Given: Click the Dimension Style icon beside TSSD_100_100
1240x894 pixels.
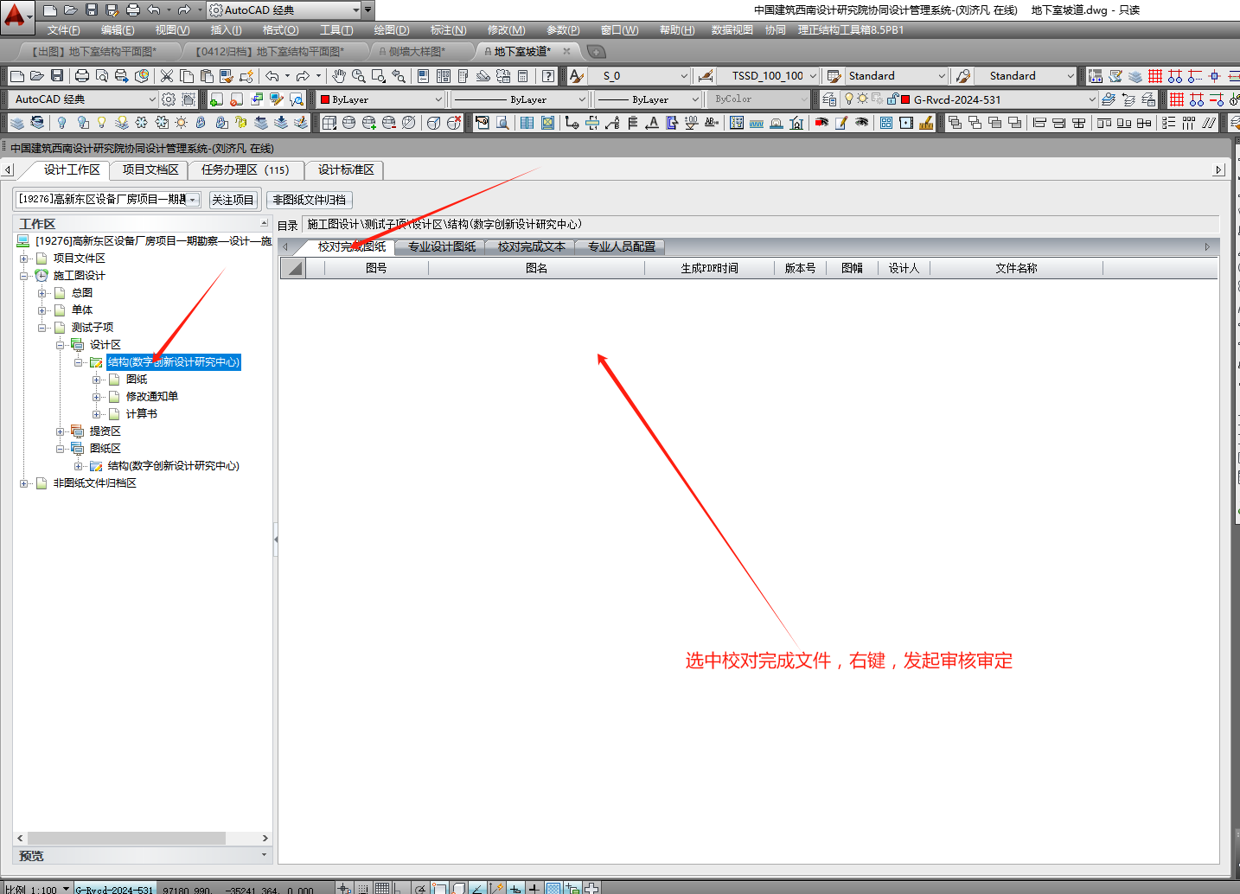Looking at the screenshot, I should (706, 76).
